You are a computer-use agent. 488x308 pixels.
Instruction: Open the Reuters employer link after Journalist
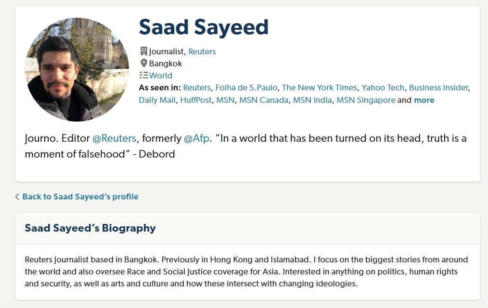[x=202, y=51]
